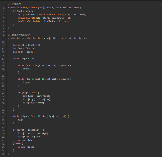Click the '} else {' line
162x157 pixels.
click(x=18, y=143)
